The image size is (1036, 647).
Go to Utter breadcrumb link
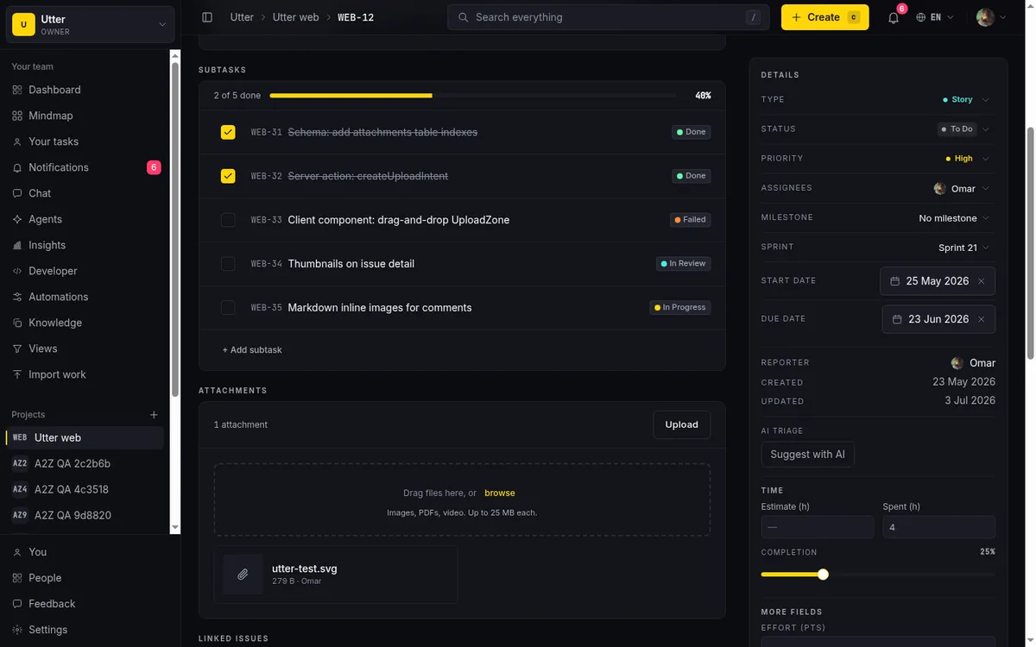[242, 17]
